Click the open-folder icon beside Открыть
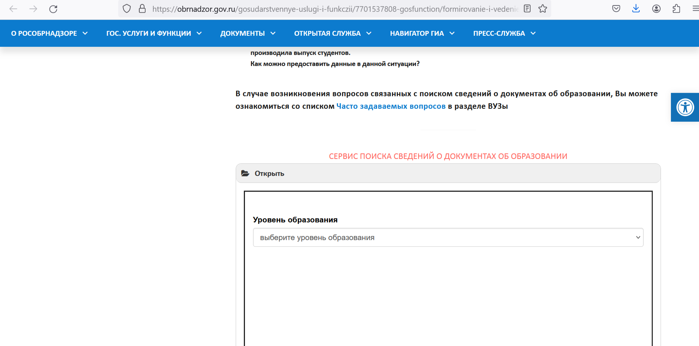This screenshot has height=346, width=699. click(245, 173)
